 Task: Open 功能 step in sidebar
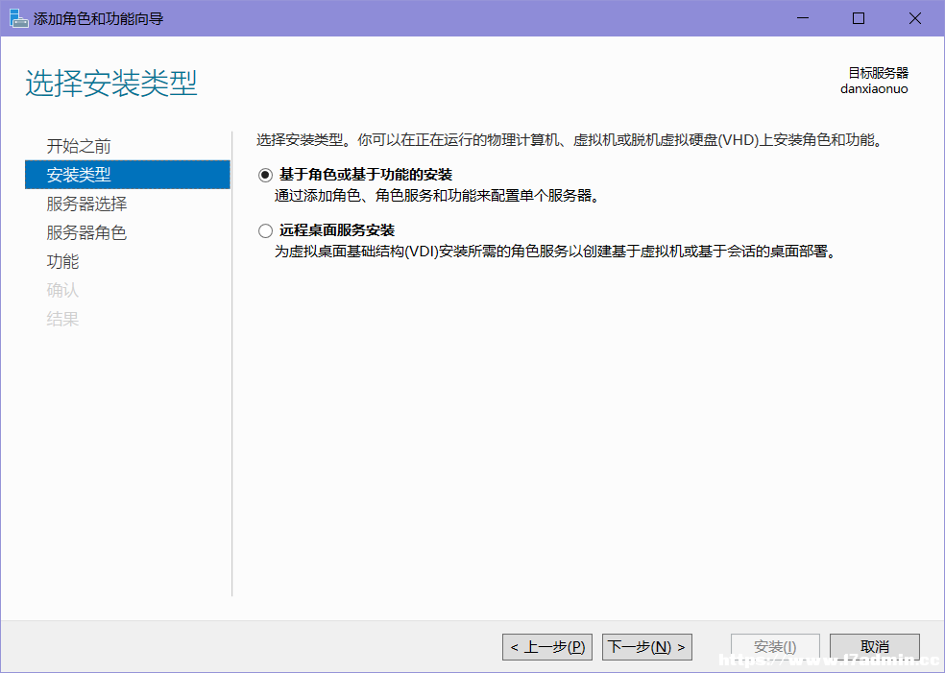pyautogui.click(x=62, y=261)
